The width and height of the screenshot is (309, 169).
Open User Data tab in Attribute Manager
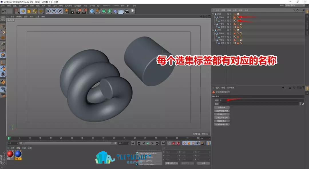(x=231, y=88)
